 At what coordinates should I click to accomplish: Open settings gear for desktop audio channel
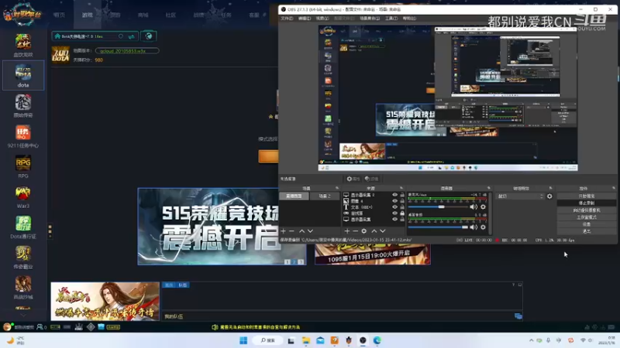[483, 227]
